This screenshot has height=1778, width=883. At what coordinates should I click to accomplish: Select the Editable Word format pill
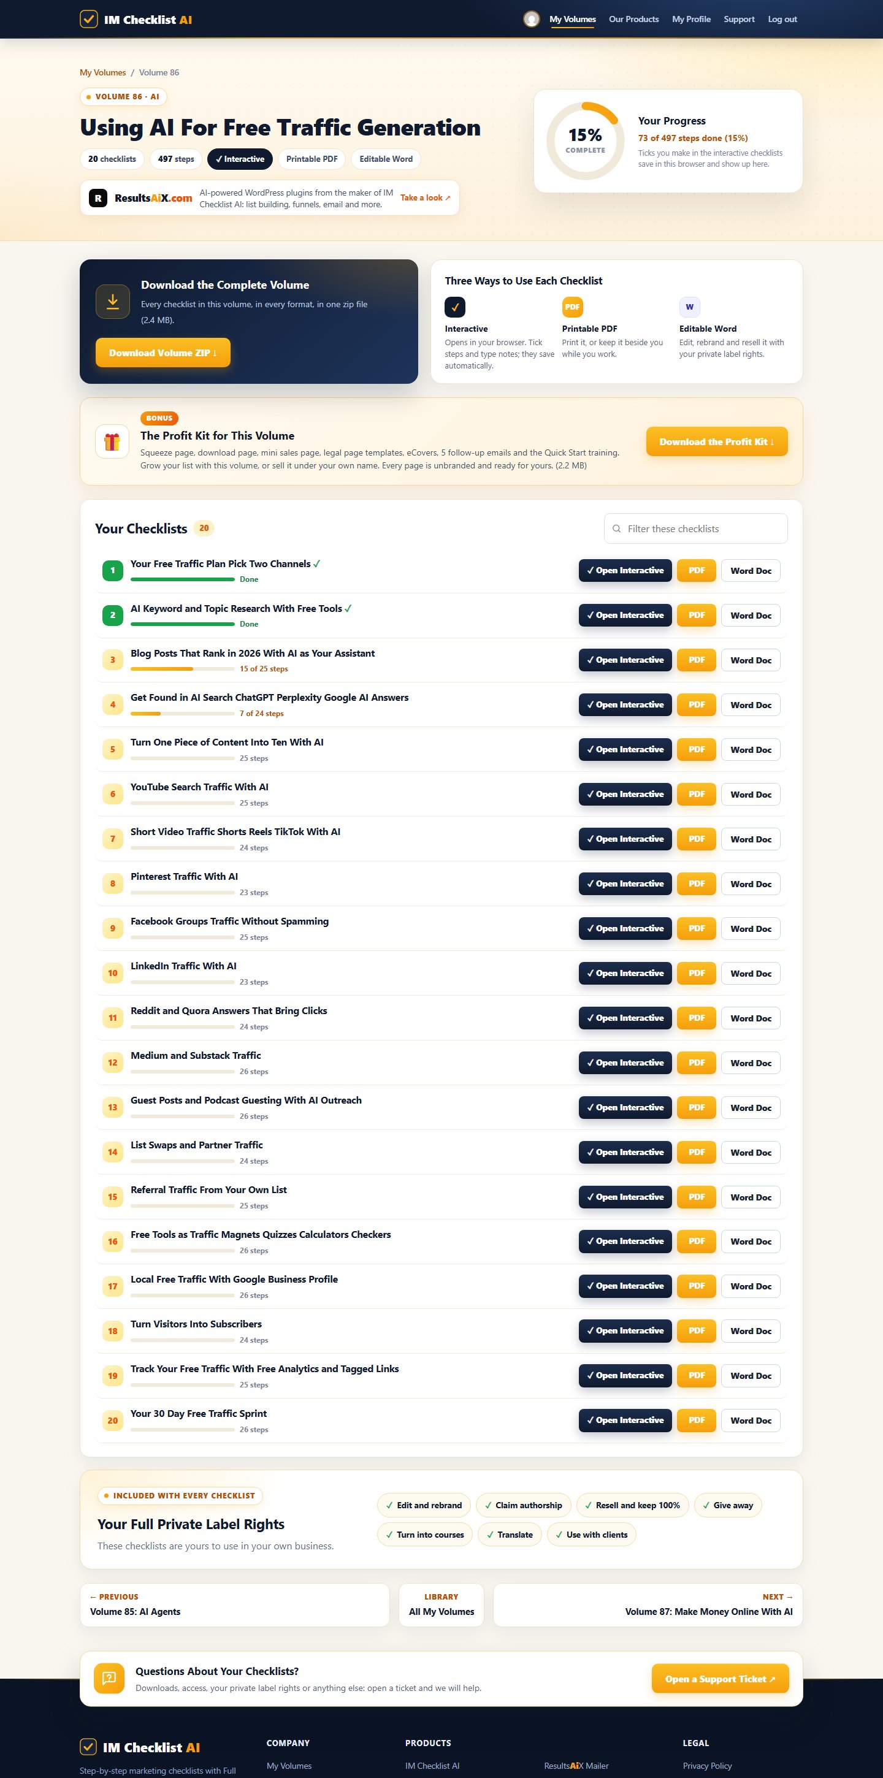[386, 159]
